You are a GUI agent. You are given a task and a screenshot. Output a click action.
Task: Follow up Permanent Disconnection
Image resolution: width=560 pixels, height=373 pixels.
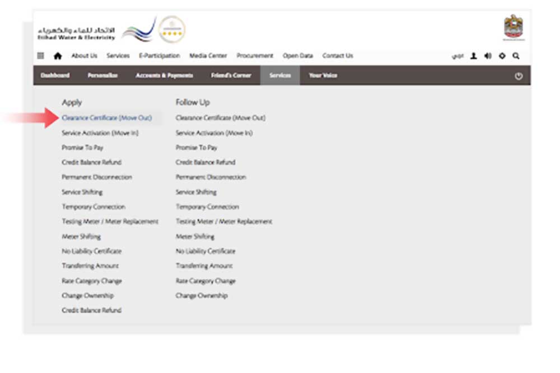coord(211,177)
